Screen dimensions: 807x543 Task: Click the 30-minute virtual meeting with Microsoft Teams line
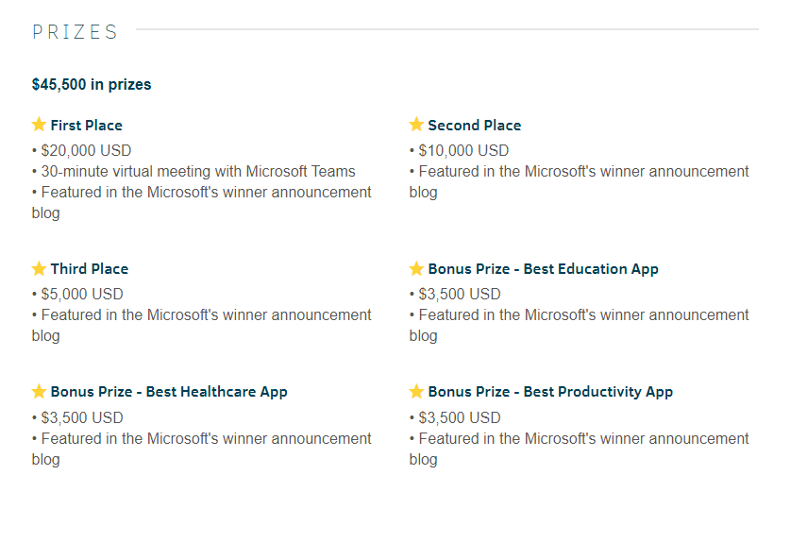pyautogui.click(x=198, y=171)
